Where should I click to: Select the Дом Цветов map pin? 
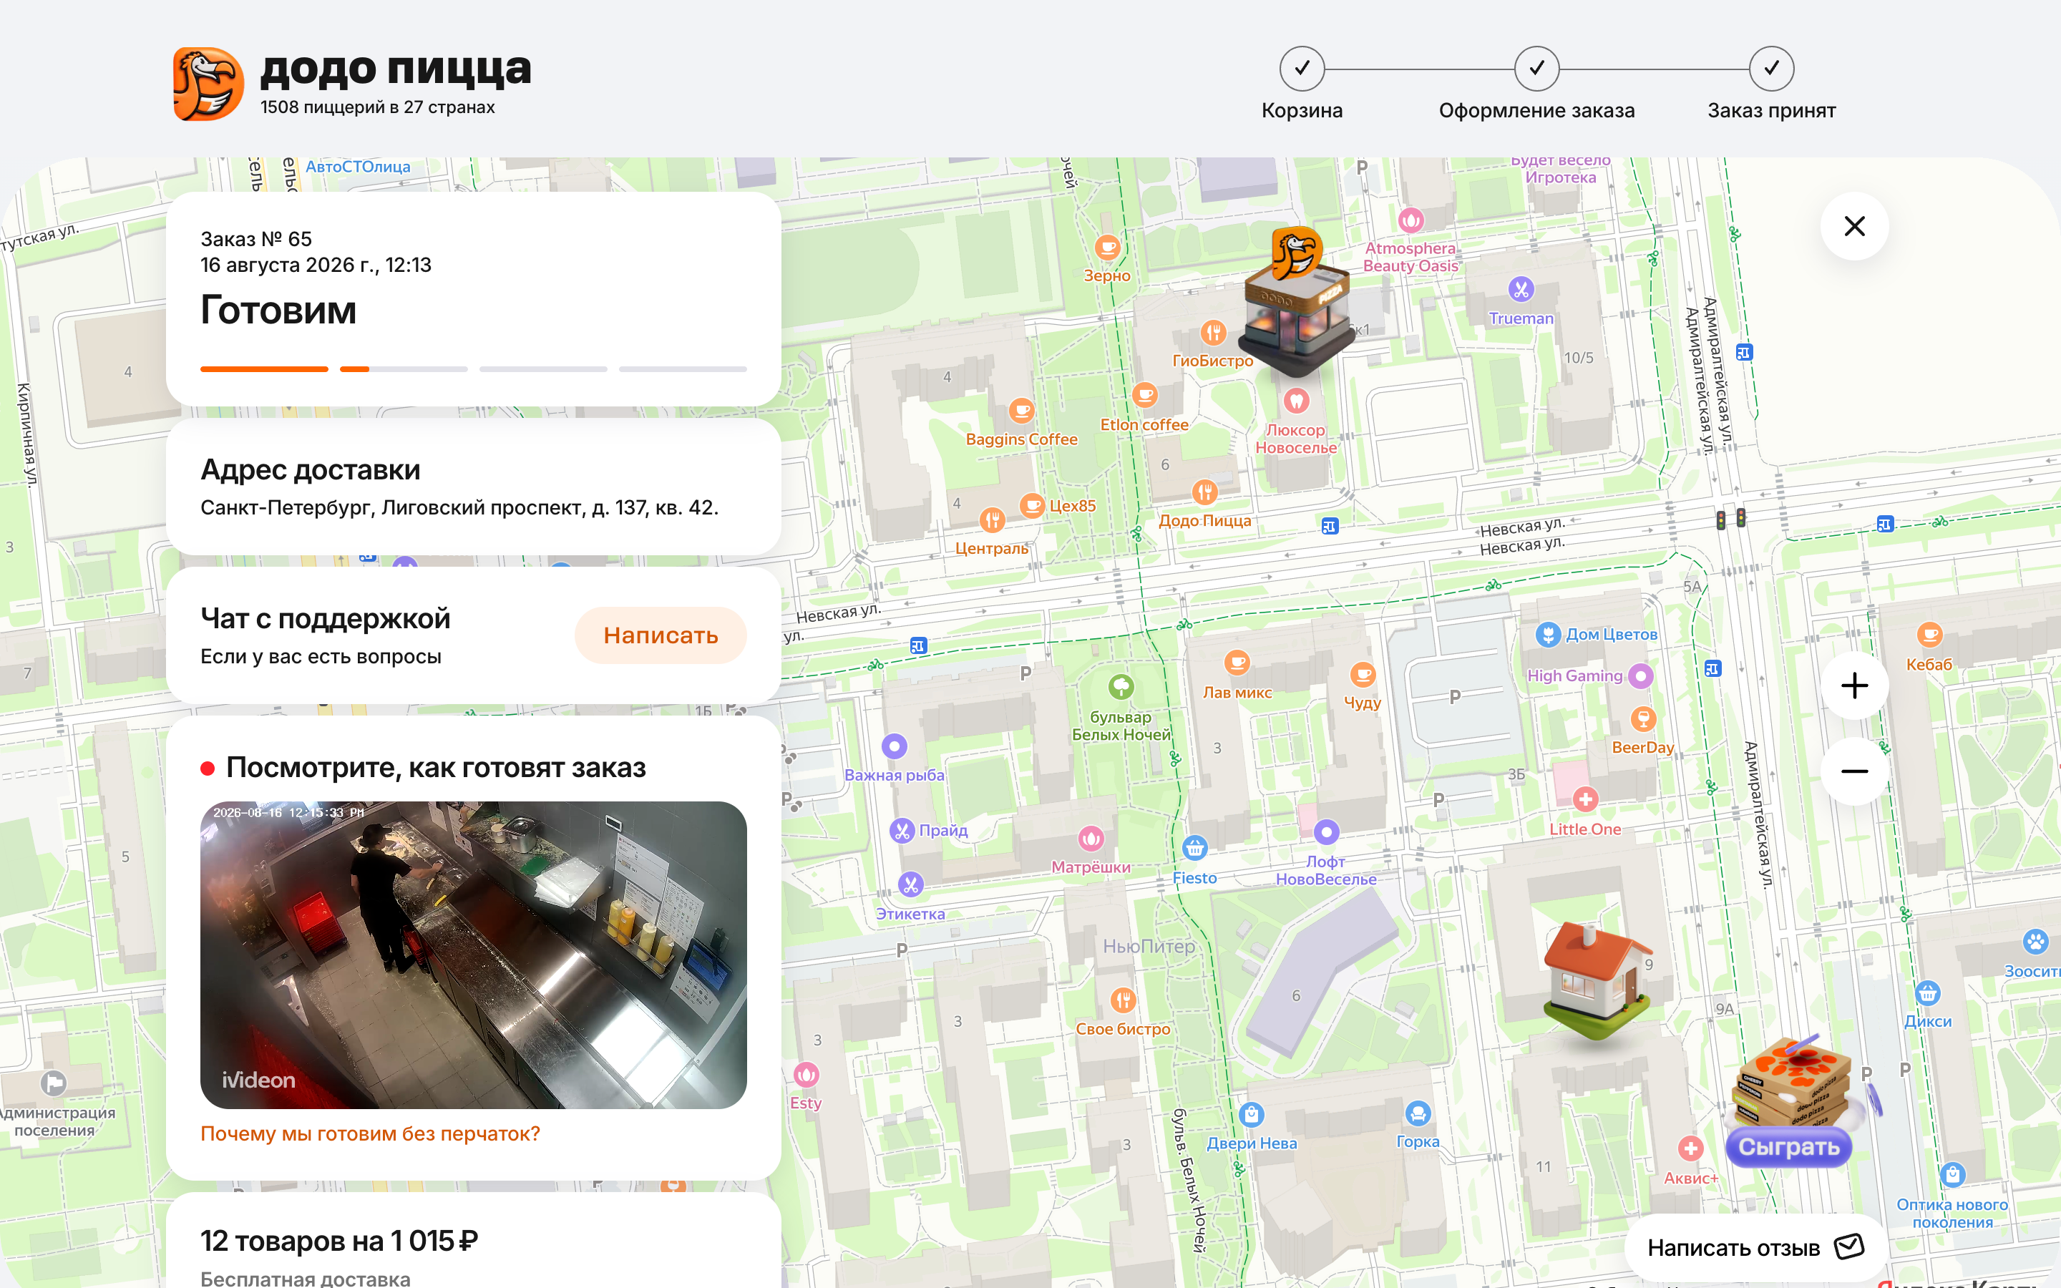(1549, 635)
